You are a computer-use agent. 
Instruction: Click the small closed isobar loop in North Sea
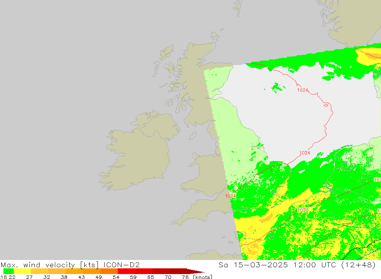326,105
